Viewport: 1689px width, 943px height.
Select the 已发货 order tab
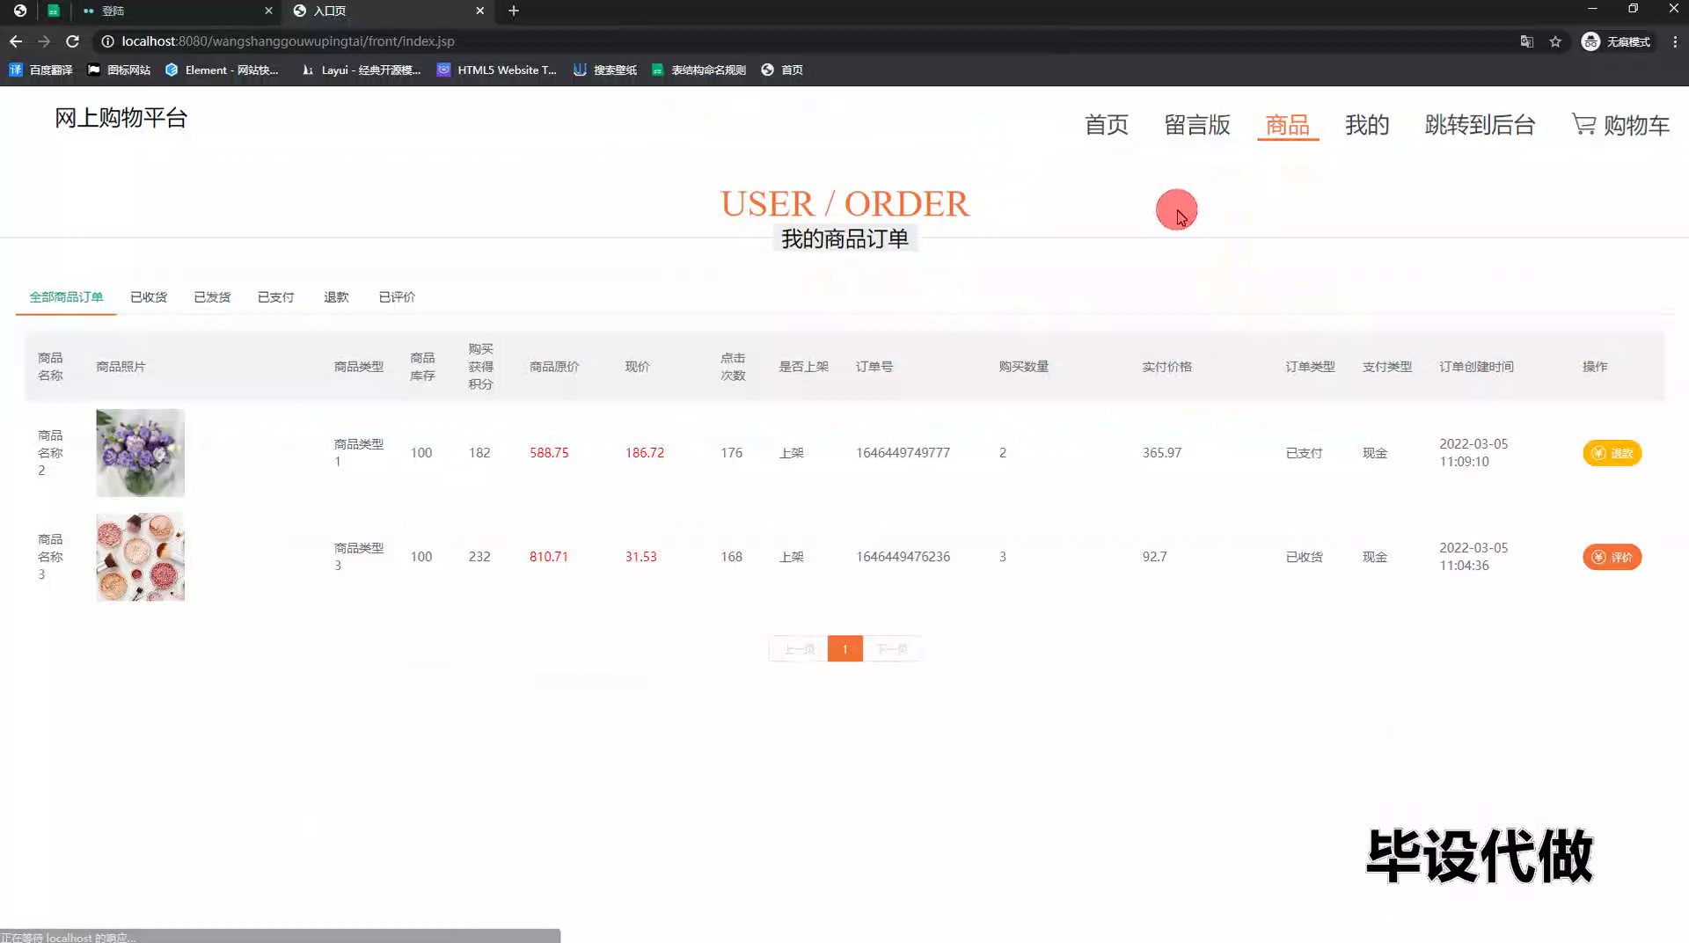click(212, 297)
